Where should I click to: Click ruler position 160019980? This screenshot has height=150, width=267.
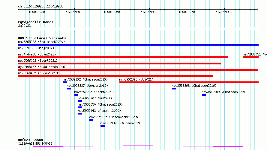(x=224, y=12)
